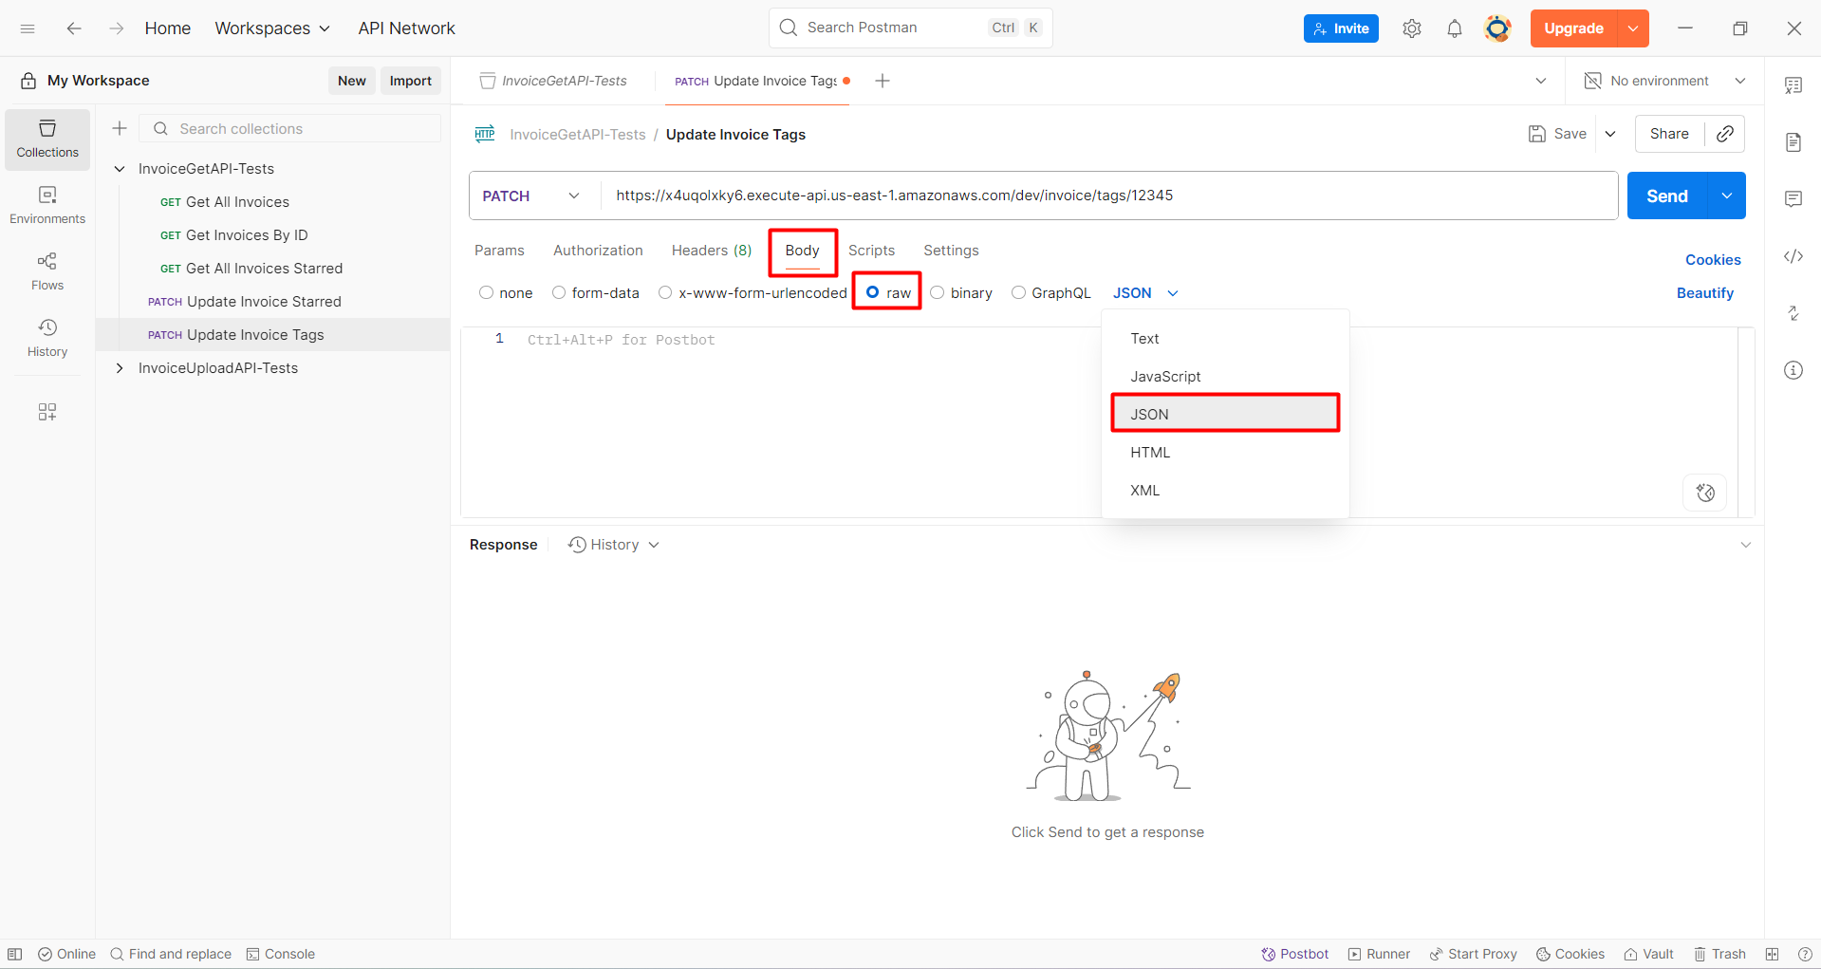Image resolution: width=1821 pixels, height=969 pixels.
Task: Choose form-data as body type
Action: point(558,292)
